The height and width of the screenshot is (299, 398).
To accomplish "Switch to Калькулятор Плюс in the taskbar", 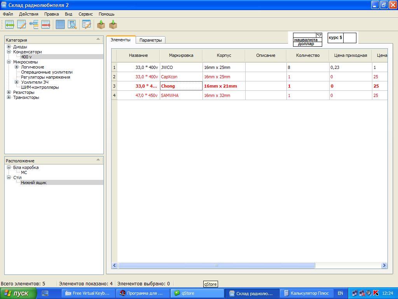I will (x=307, y=293).
